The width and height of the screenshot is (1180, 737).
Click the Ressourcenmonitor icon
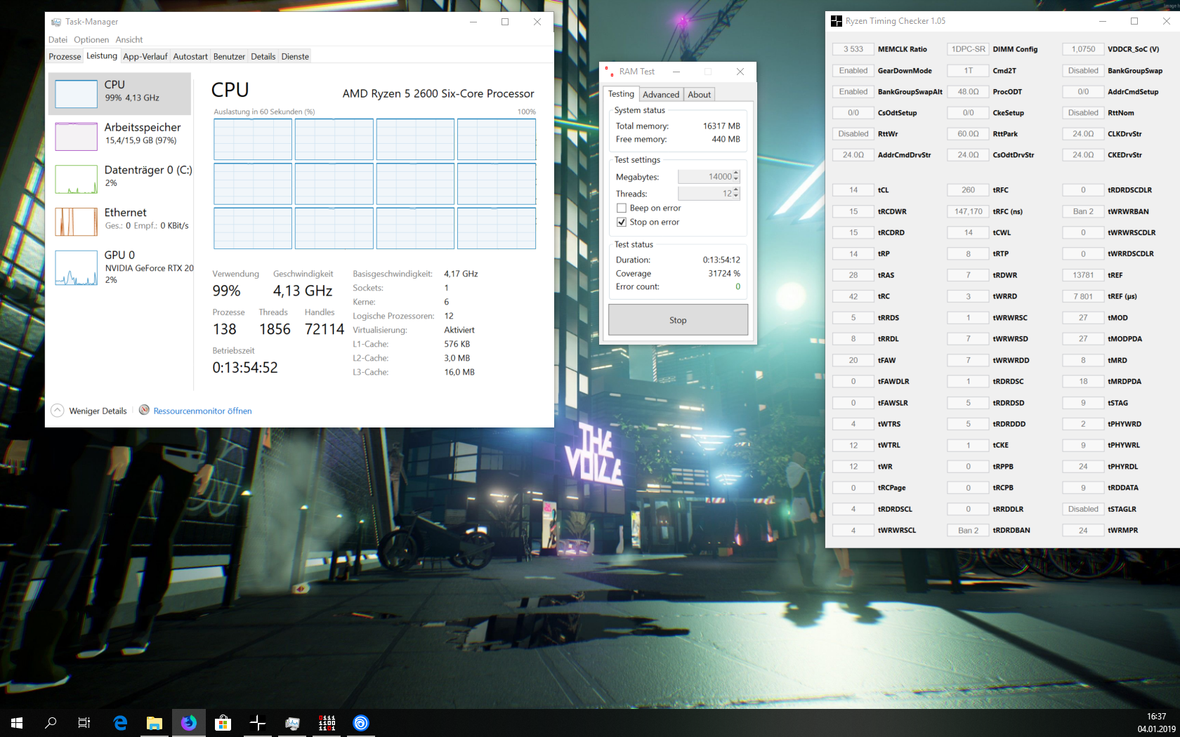(x=144, y=410)
